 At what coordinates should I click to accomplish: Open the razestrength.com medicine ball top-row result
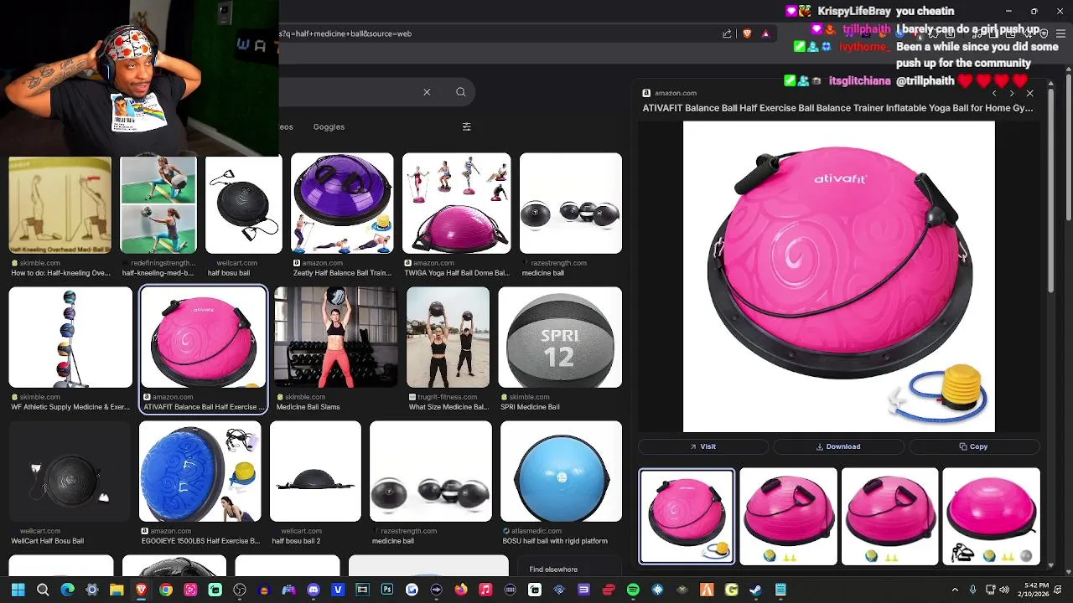tap(571, 204)
